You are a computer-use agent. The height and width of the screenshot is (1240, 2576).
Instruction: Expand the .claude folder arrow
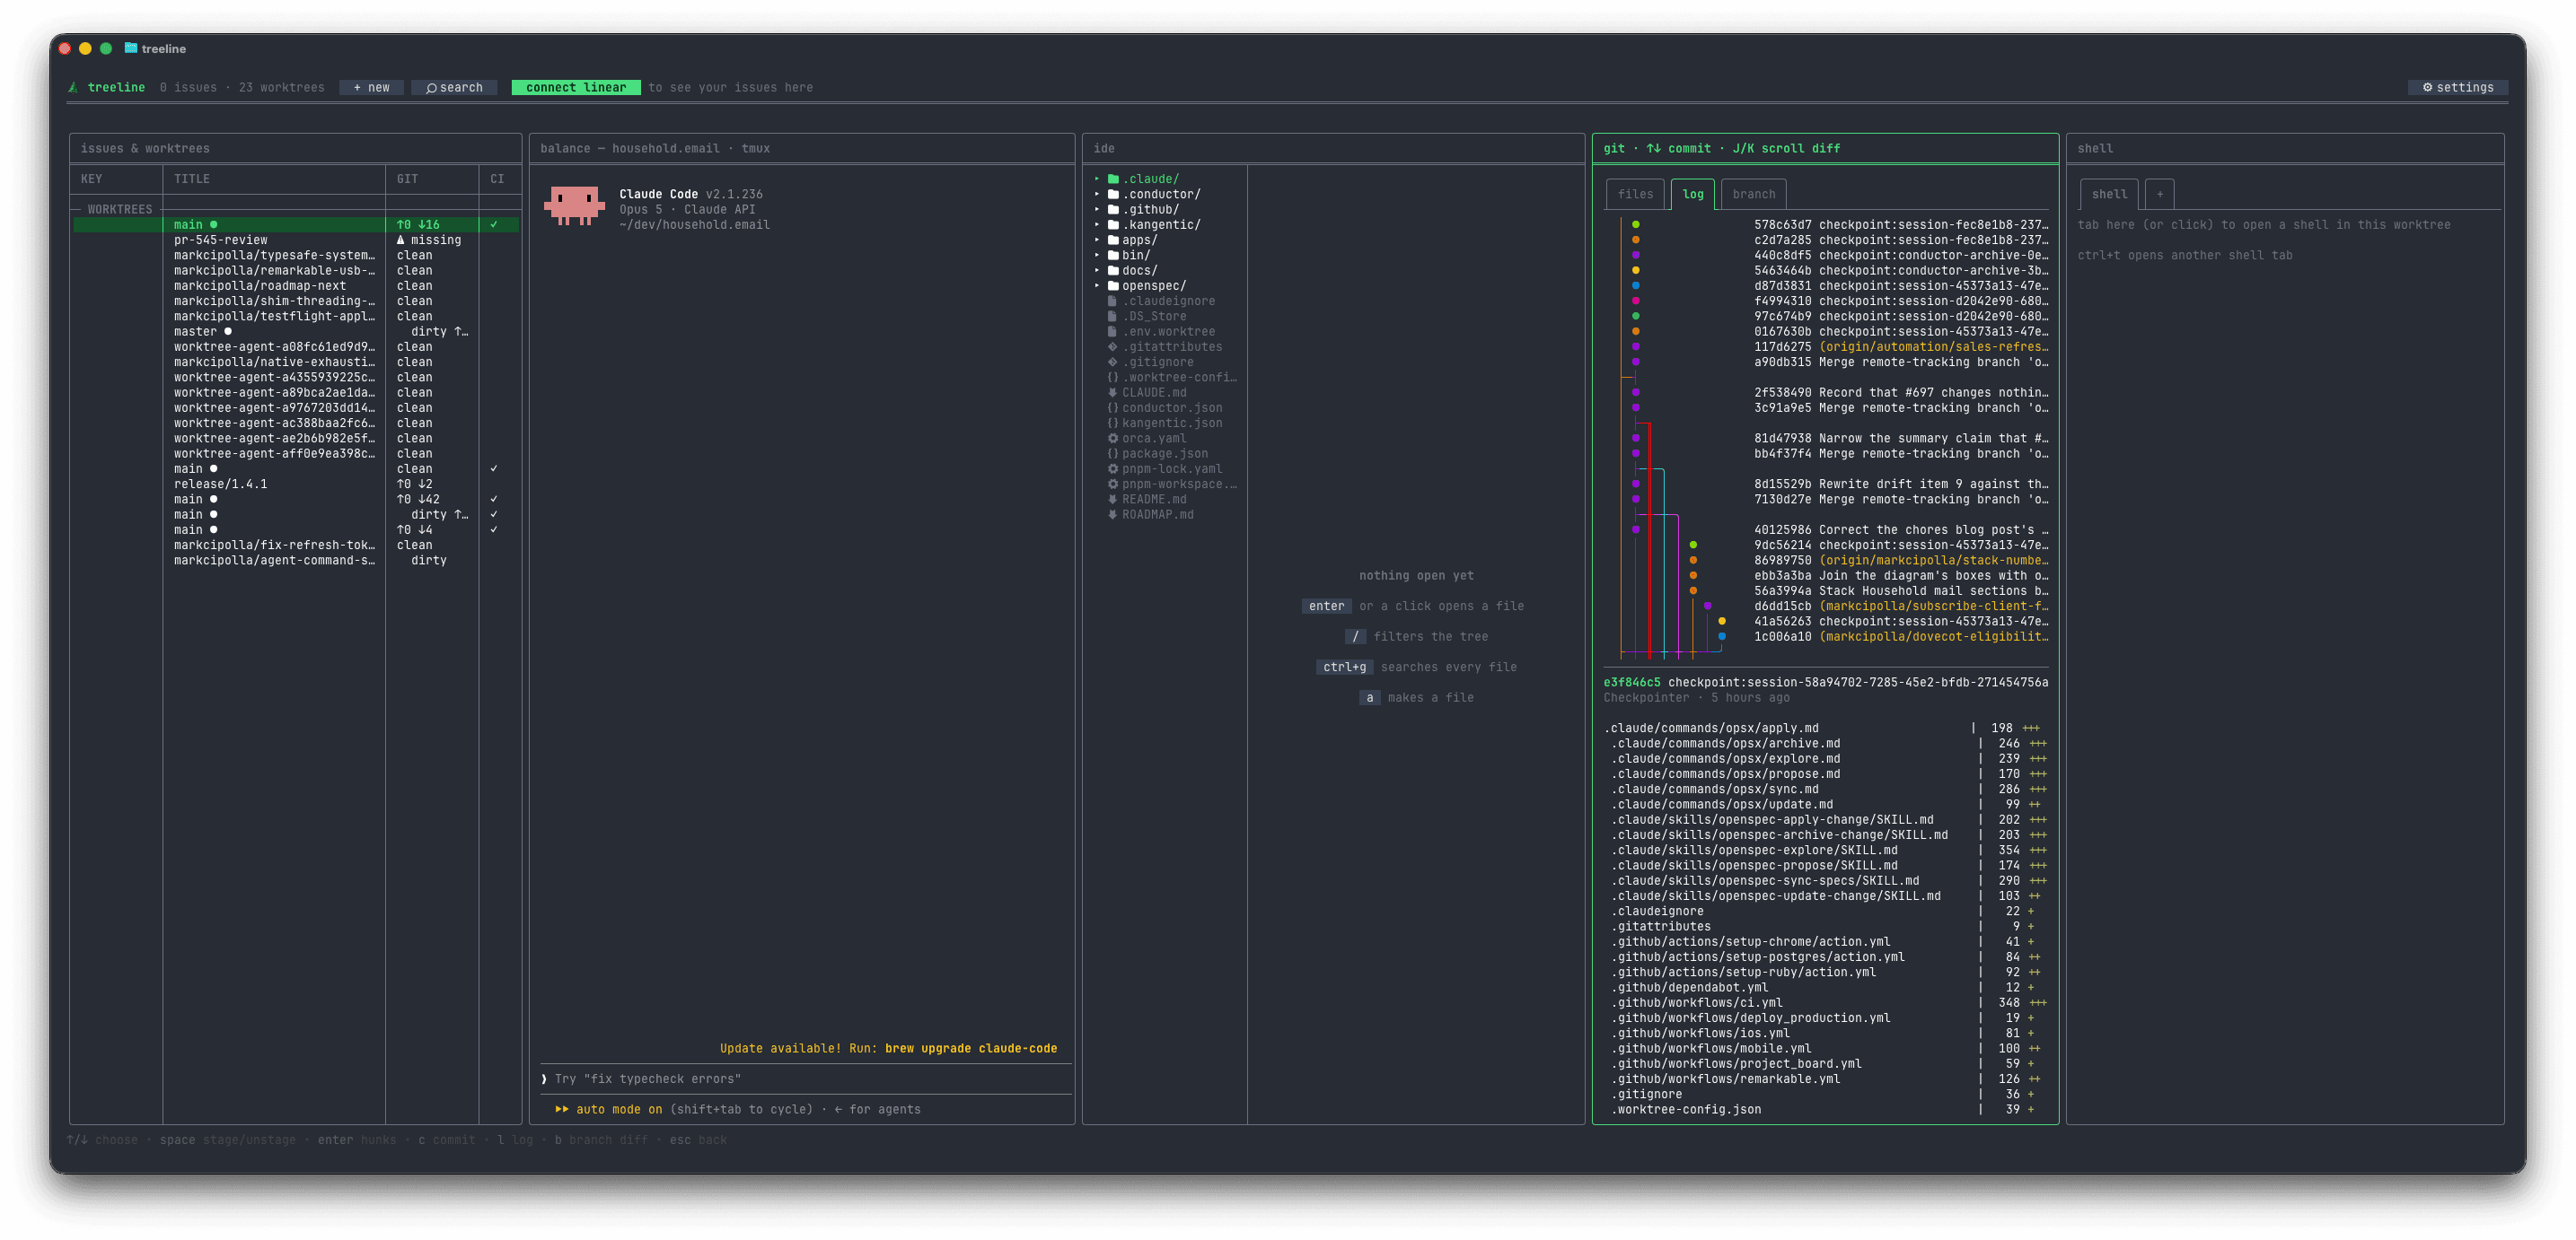click(x=1096, y=179)
